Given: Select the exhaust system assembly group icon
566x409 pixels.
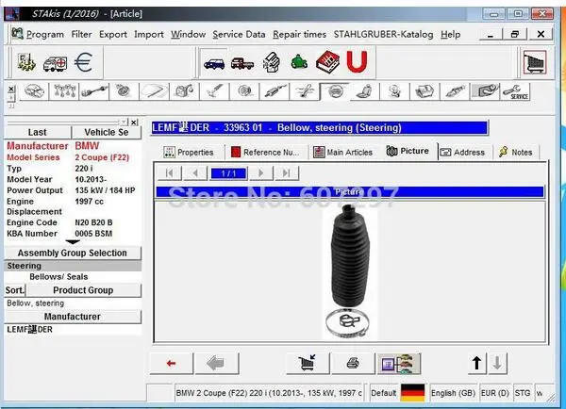Looking at the screenshot, I should point(274,91).
